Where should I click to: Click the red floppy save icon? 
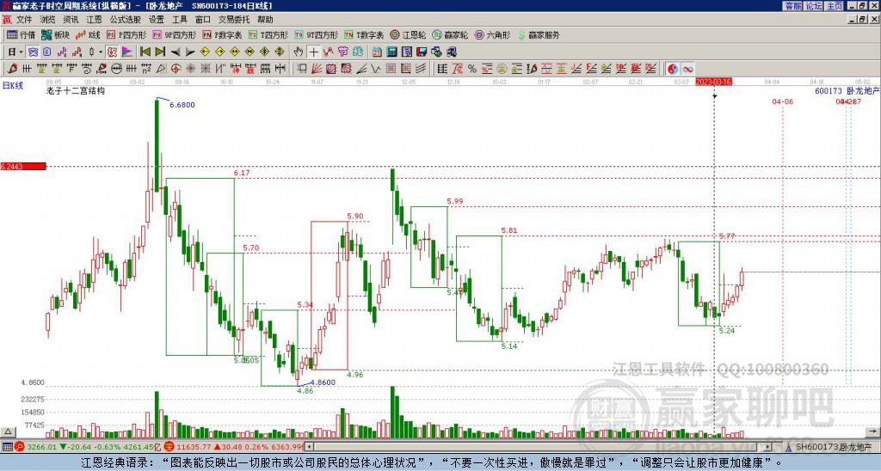tap(422, 52)
